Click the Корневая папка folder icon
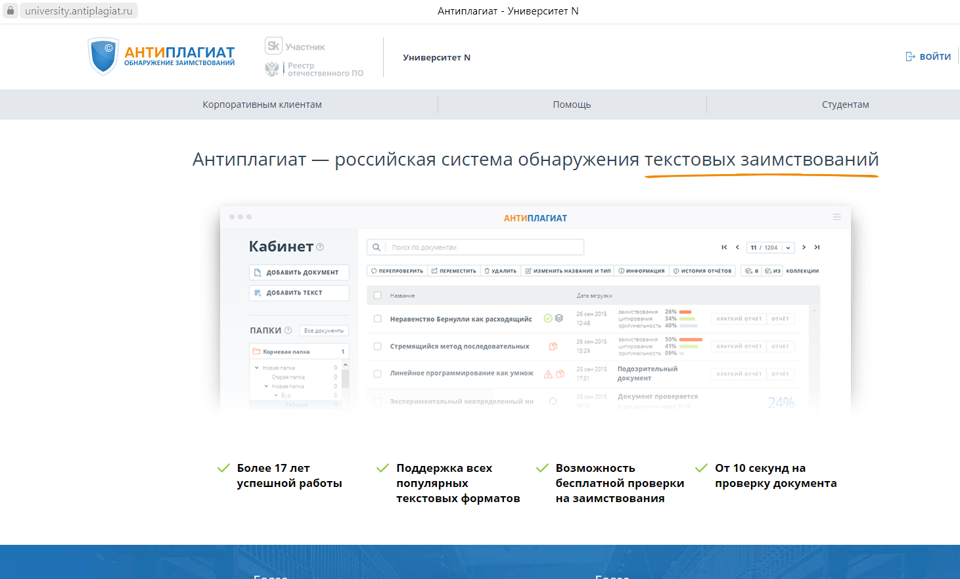The height and width of the screenshot is (579, 960). point(257,352)
